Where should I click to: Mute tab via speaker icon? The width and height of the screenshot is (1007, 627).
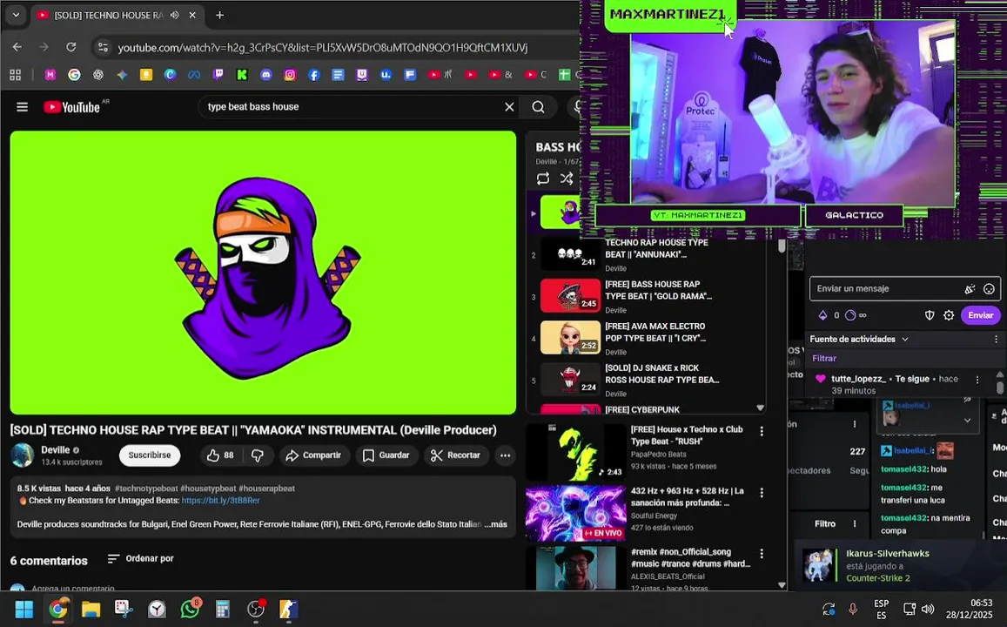click(175, 15)
